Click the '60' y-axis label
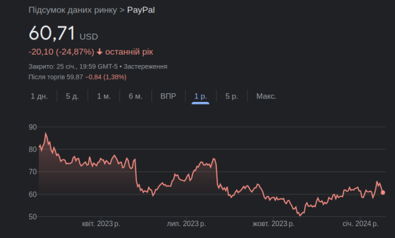 point(33,194)
